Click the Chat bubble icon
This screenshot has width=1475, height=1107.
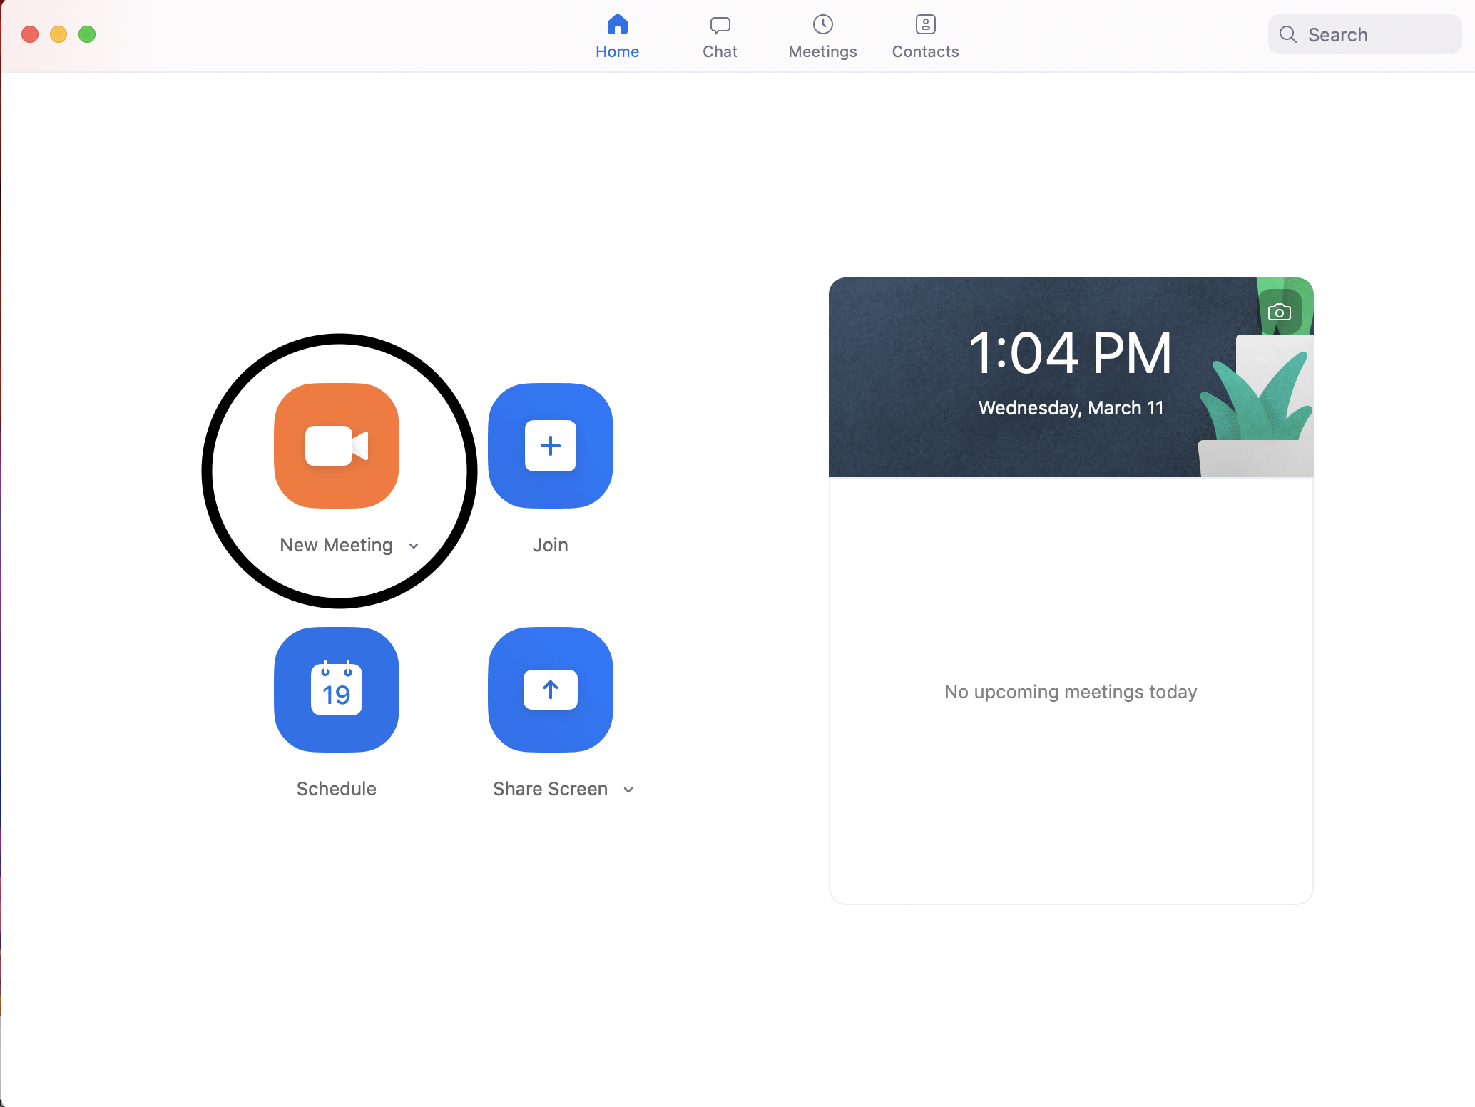[x=720, y=25]
